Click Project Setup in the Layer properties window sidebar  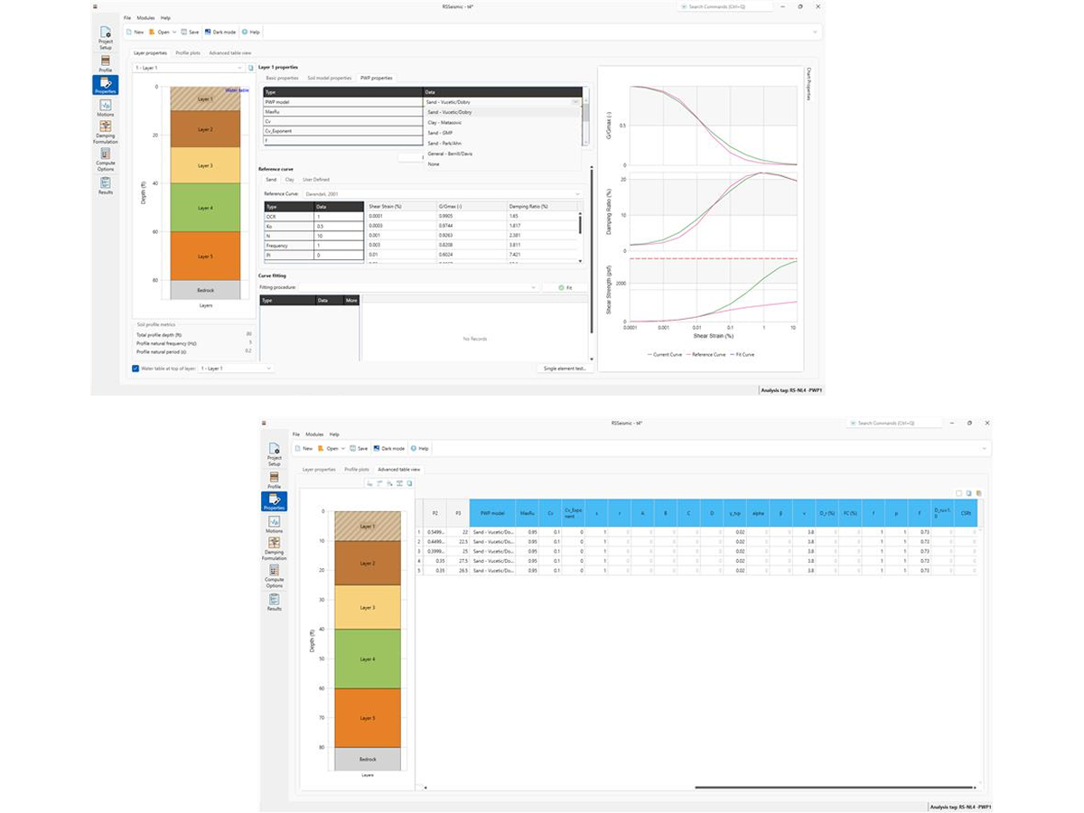(105, 37)
